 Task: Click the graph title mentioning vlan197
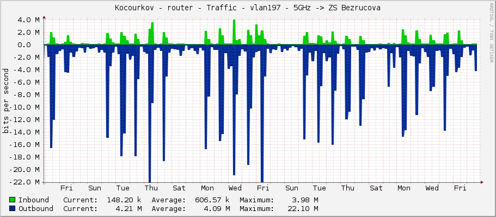click(x=248, y=8)
